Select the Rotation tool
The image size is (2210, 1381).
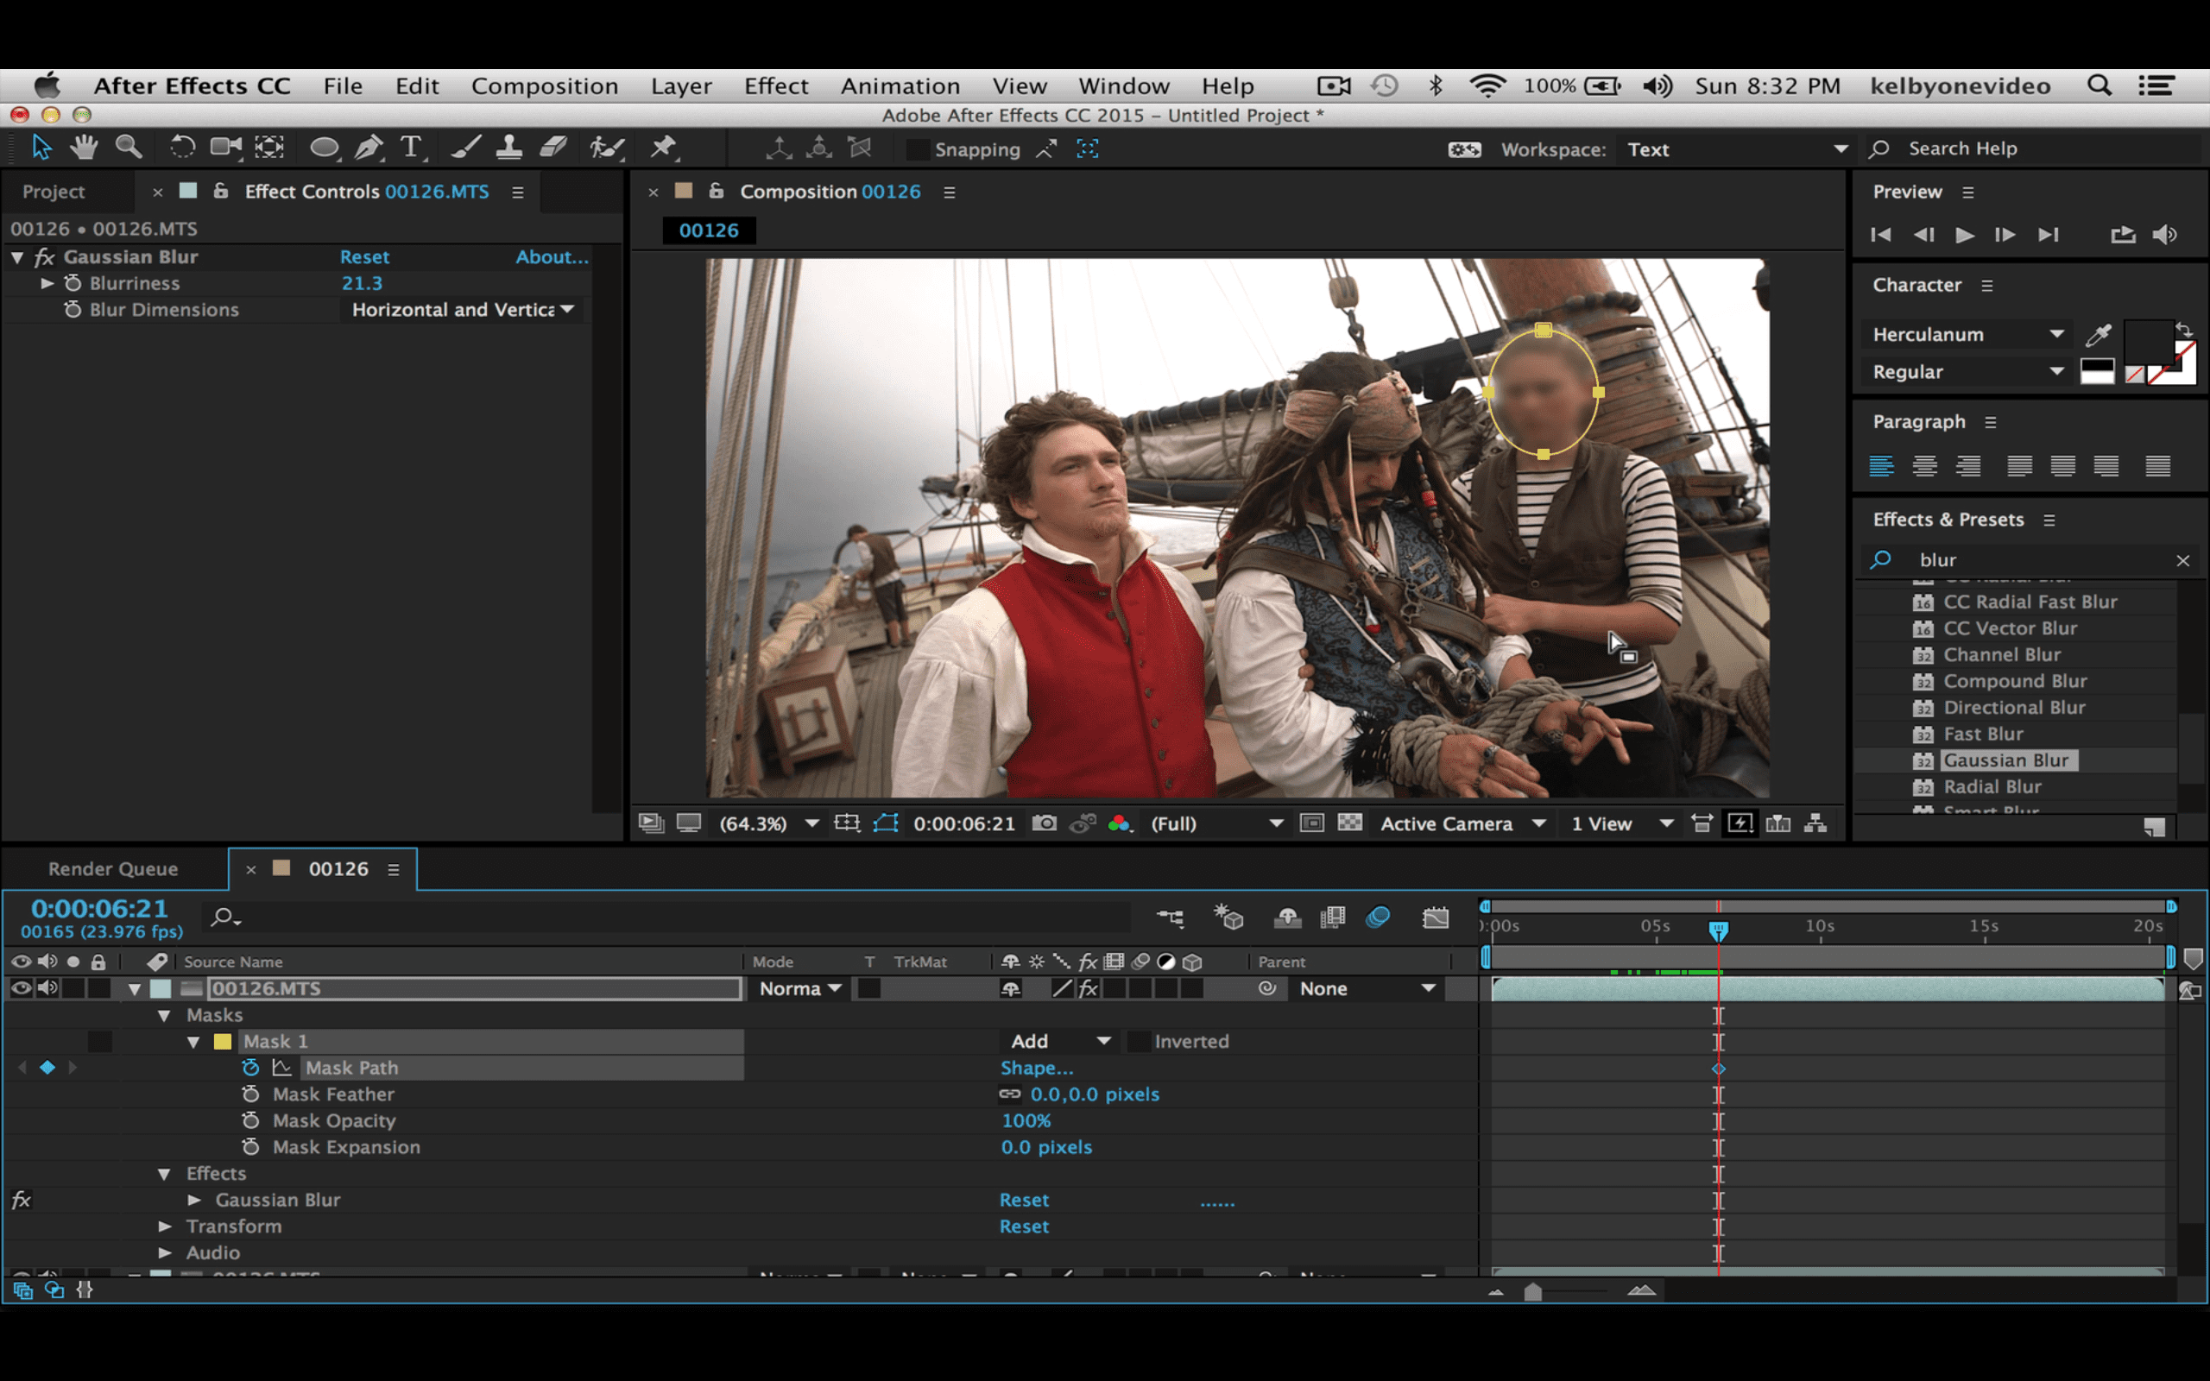click(x=183, y=147)
